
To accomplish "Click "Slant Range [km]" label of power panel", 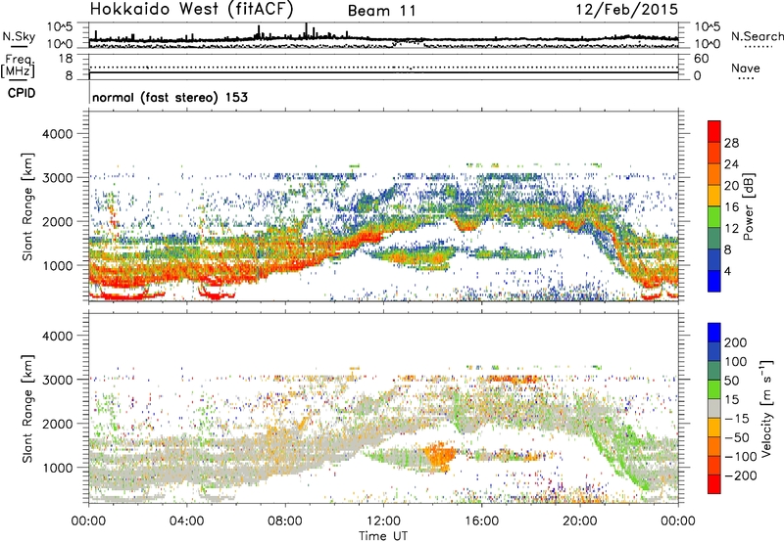I will point(27,206).
